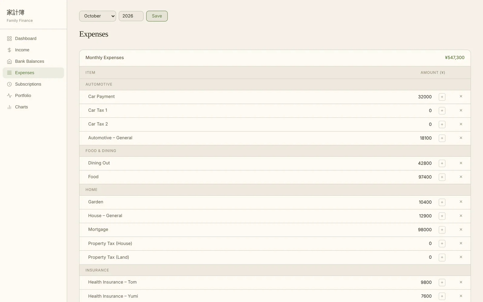
Task: Click plus button for House – General
Action: 442,216
